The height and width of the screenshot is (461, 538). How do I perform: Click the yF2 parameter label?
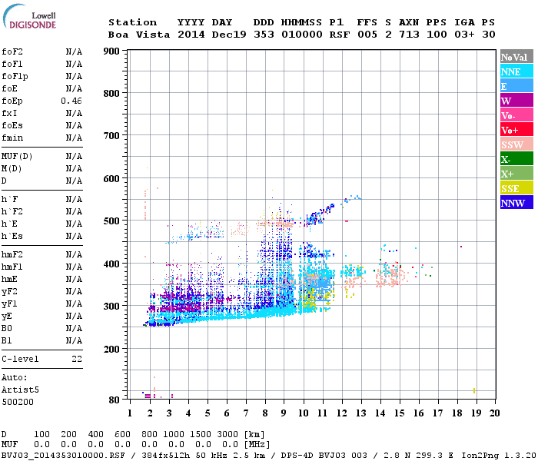click(9, 292)
